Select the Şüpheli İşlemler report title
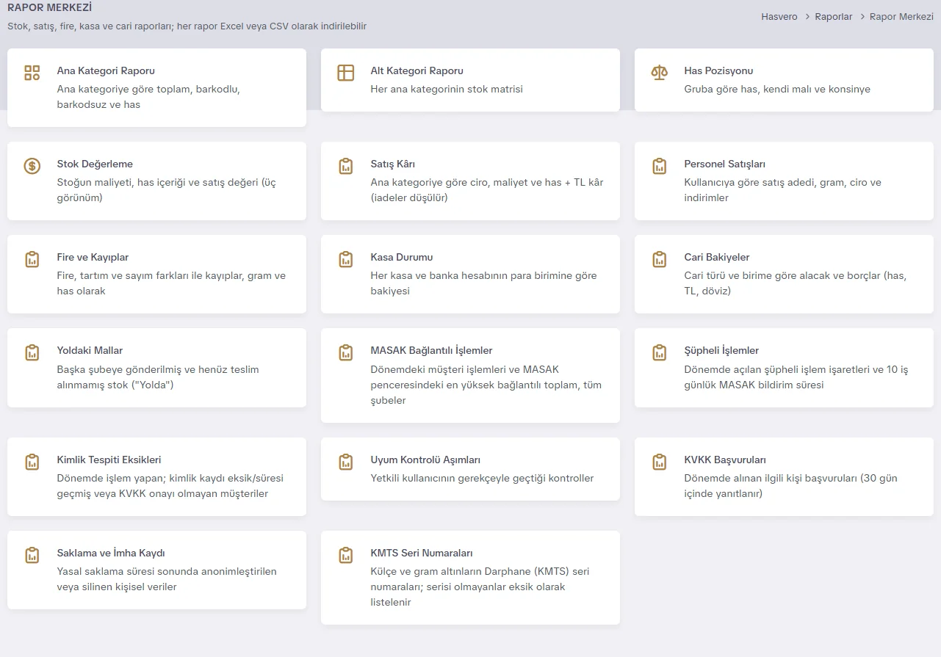 click(721, 351)
